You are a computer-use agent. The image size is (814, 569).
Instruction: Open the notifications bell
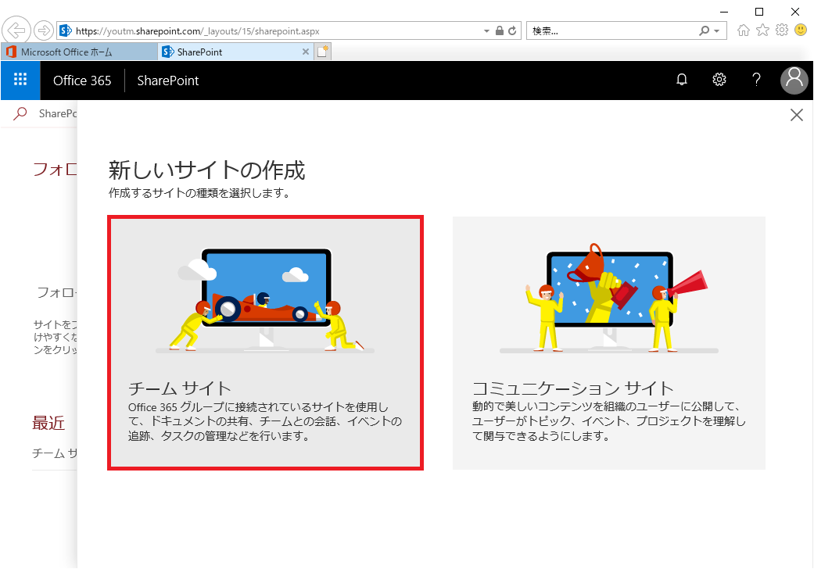(682, 80)
